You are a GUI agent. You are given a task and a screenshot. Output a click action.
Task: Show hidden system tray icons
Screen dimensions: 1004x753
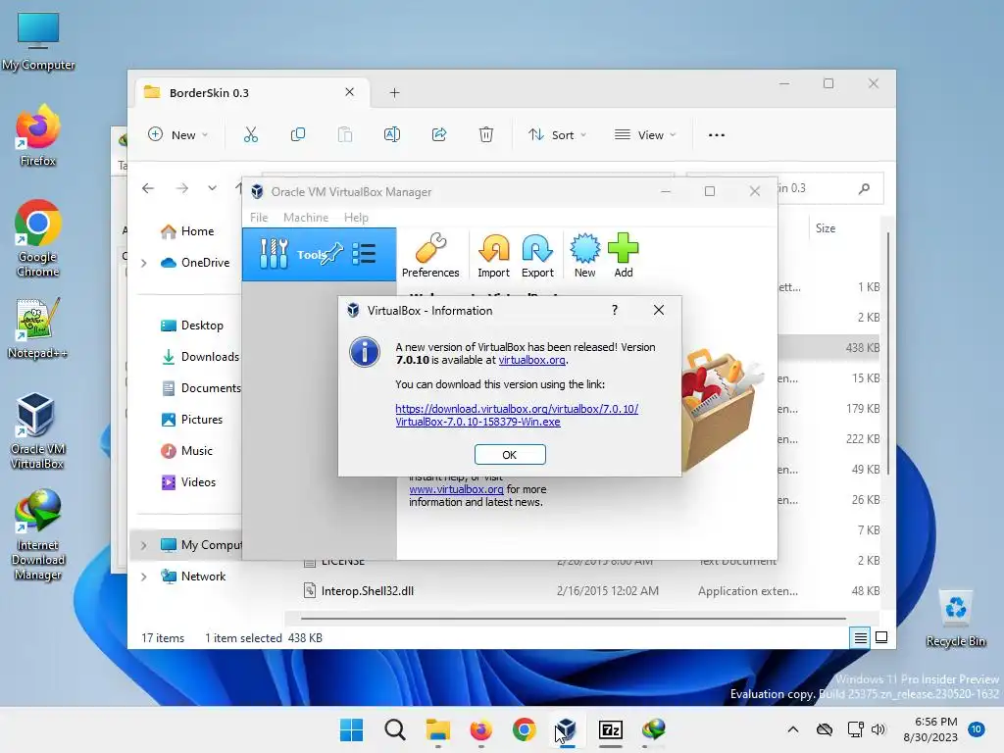click(x=792, y=729)
